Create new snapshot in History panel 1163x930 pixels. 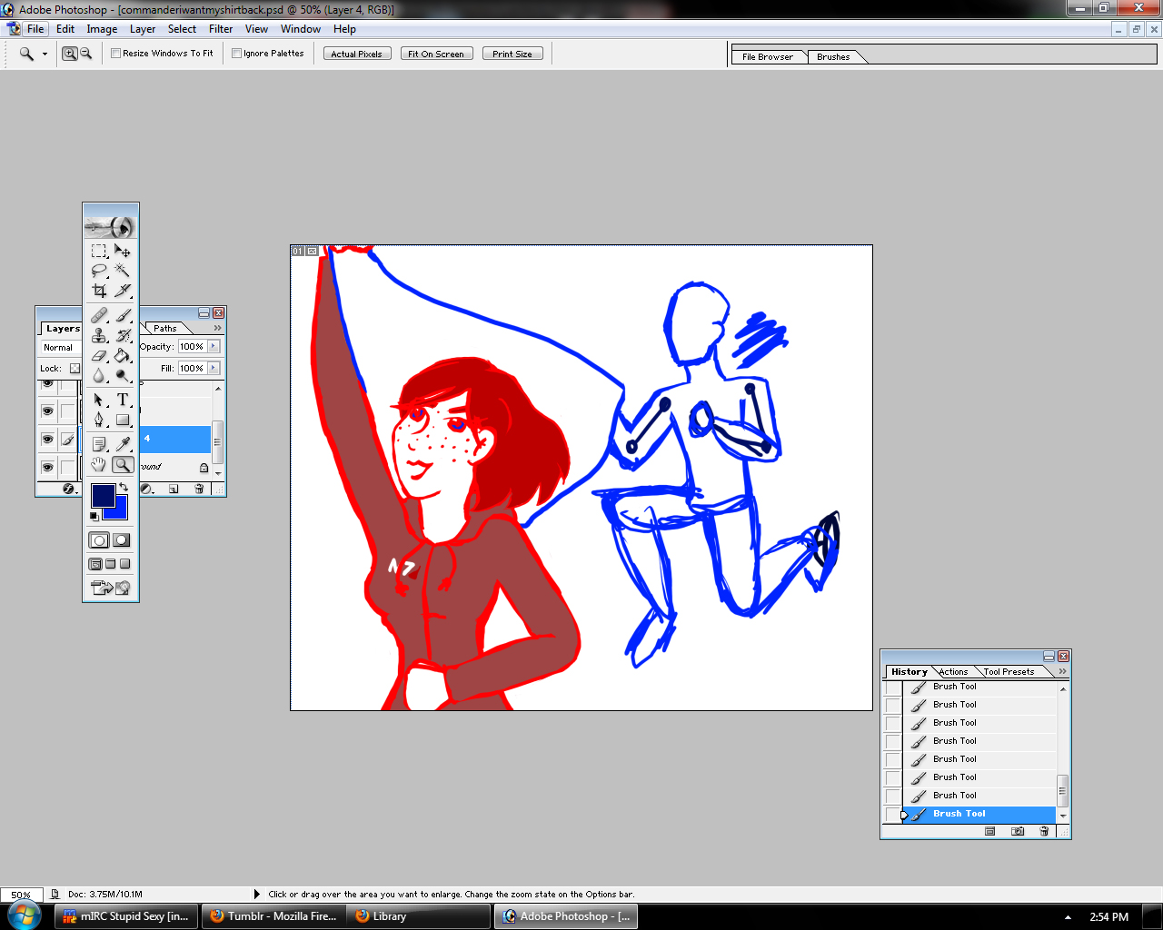click(x=1018, y=831)
